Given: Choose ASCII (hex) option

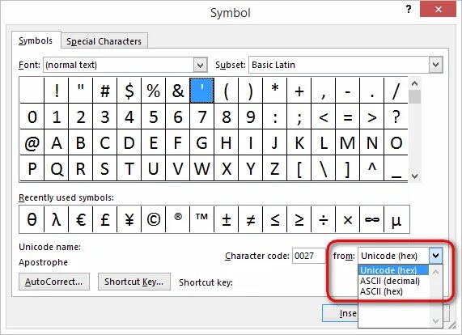Looking at the screenshot, I should pos(393,291).
